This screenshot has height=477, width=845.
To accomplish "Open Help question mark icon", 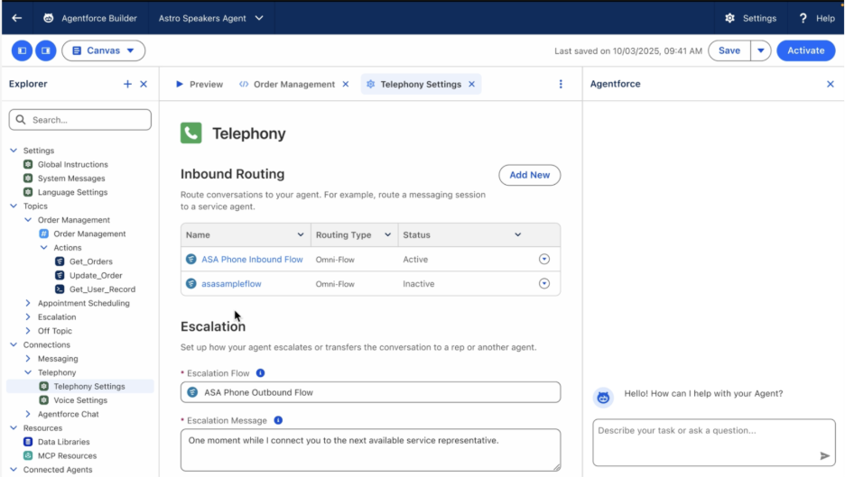I will tap(803, 18).
